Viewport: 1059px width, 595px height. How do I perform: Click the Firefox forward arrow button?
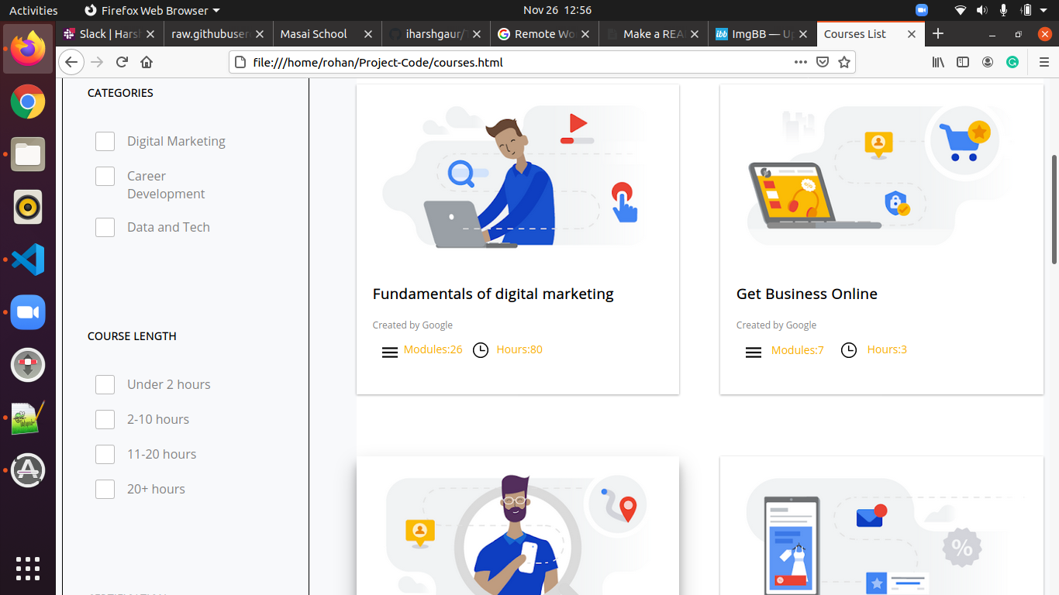tap(96, 62)
